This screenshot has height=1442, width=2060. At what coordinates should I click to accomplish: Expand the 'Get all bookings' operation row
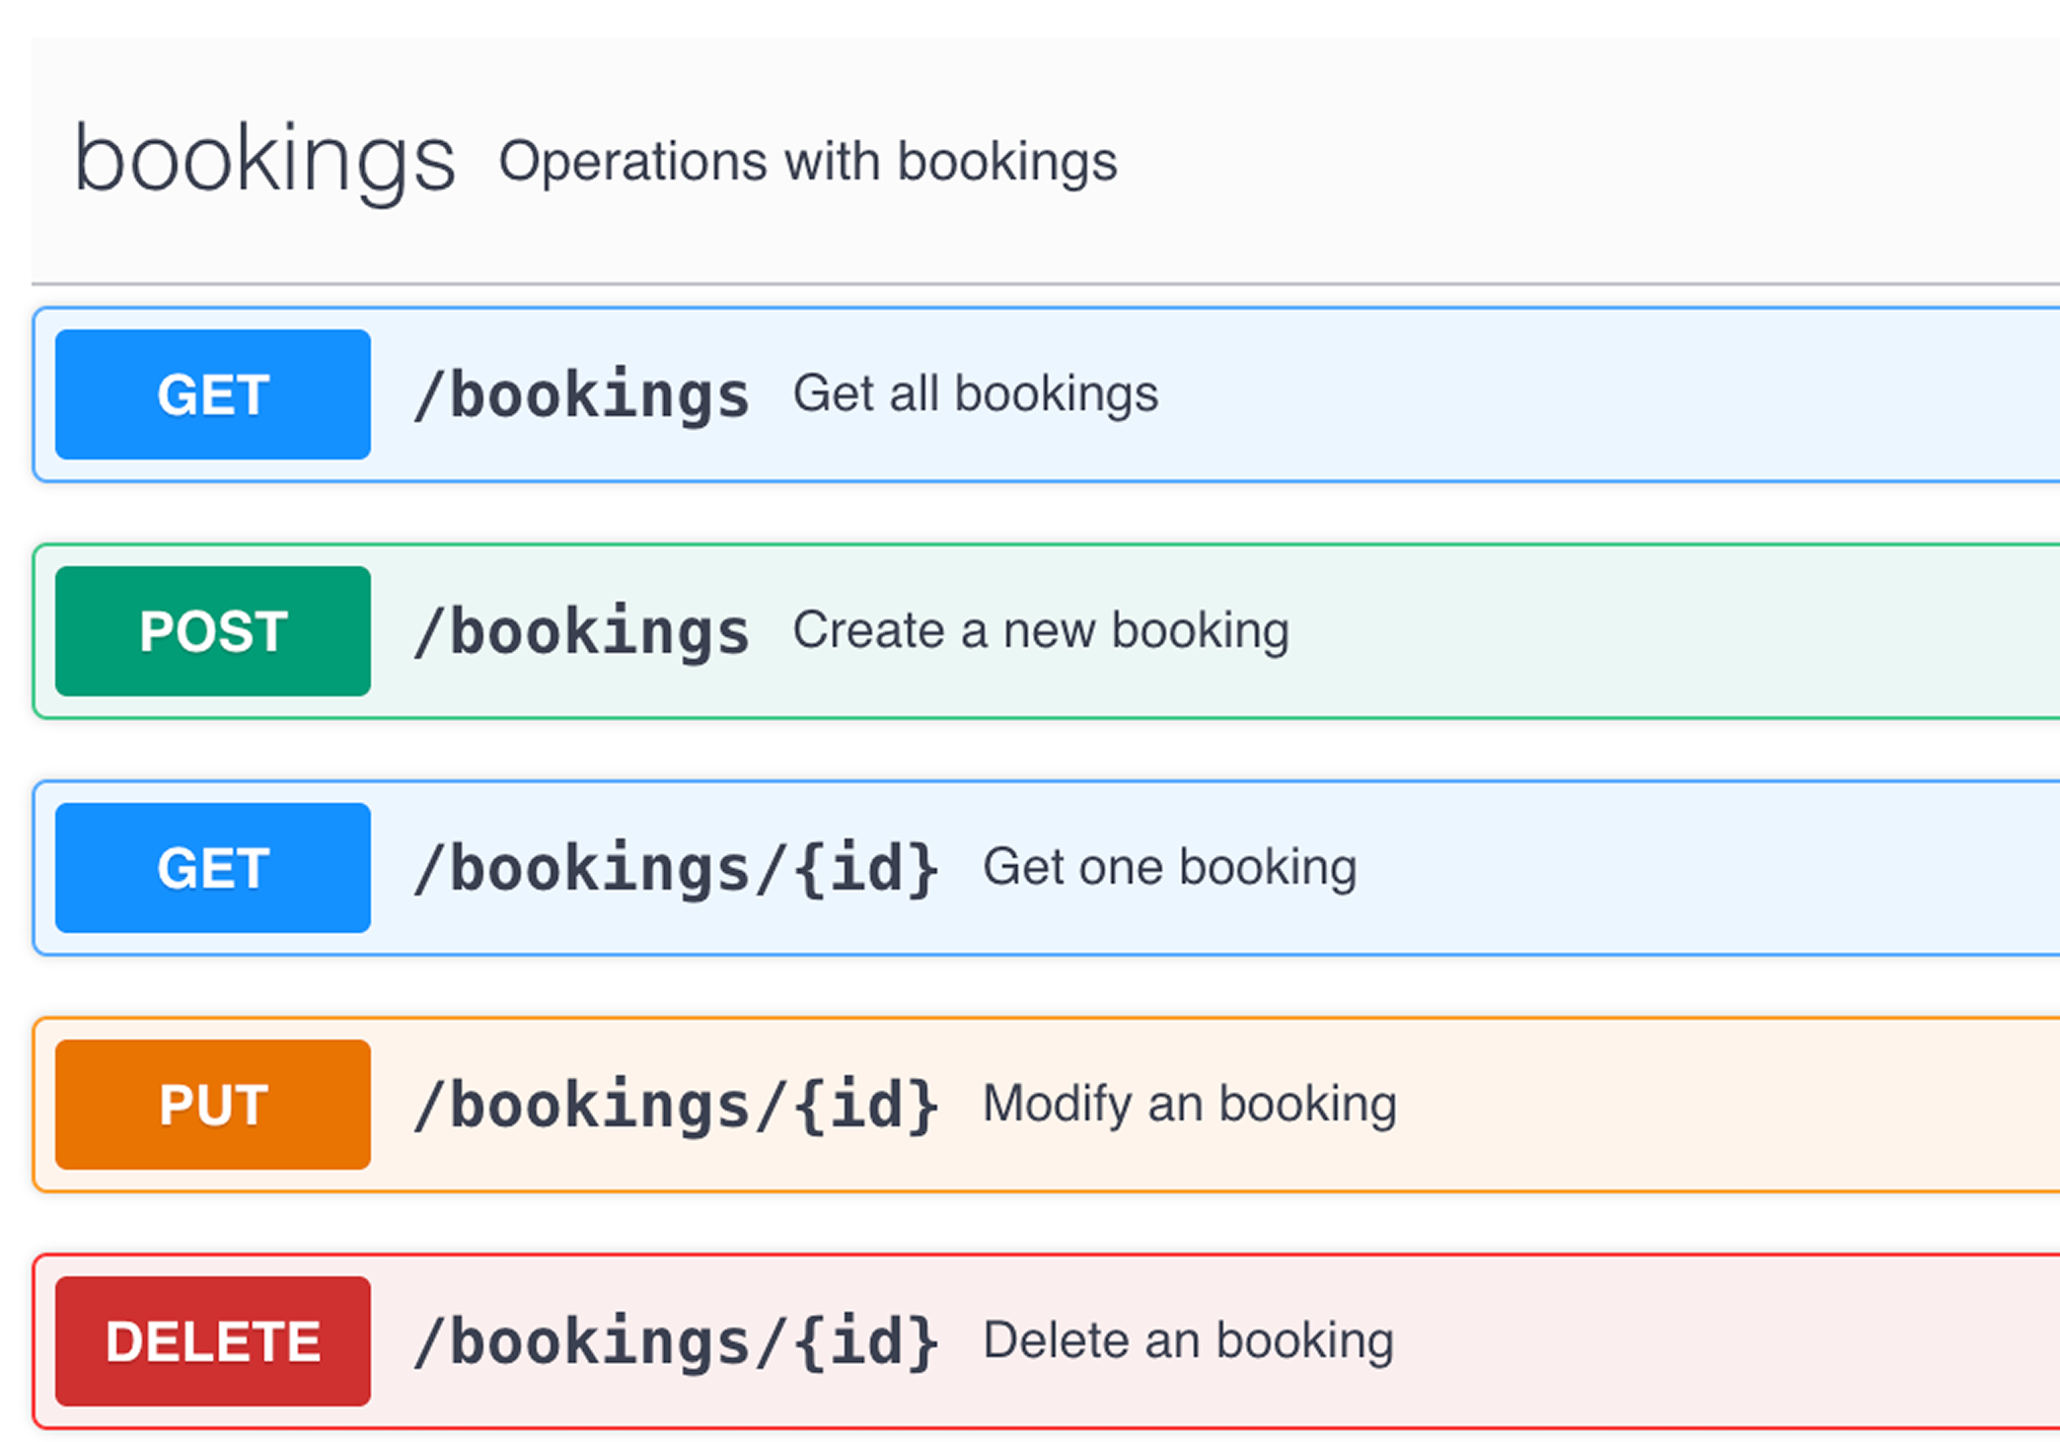click(x=1579, y=395)
